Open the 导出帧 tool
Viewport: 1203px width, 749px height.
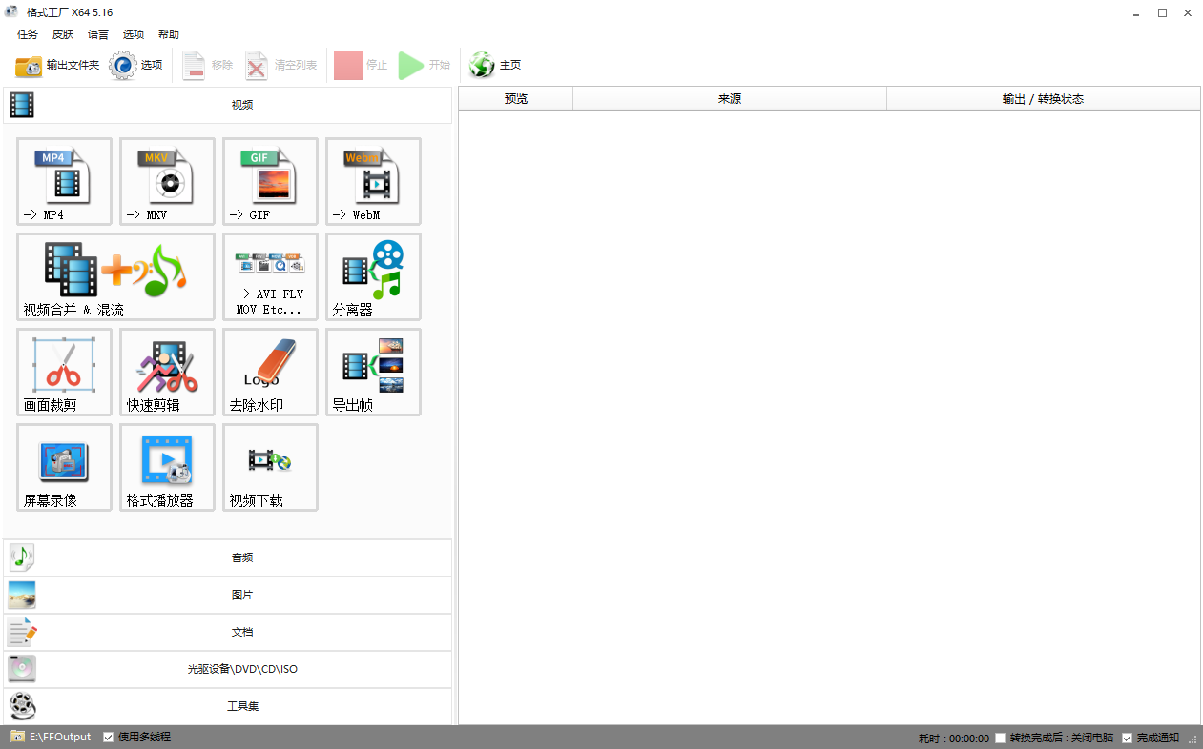click(373, 372)
